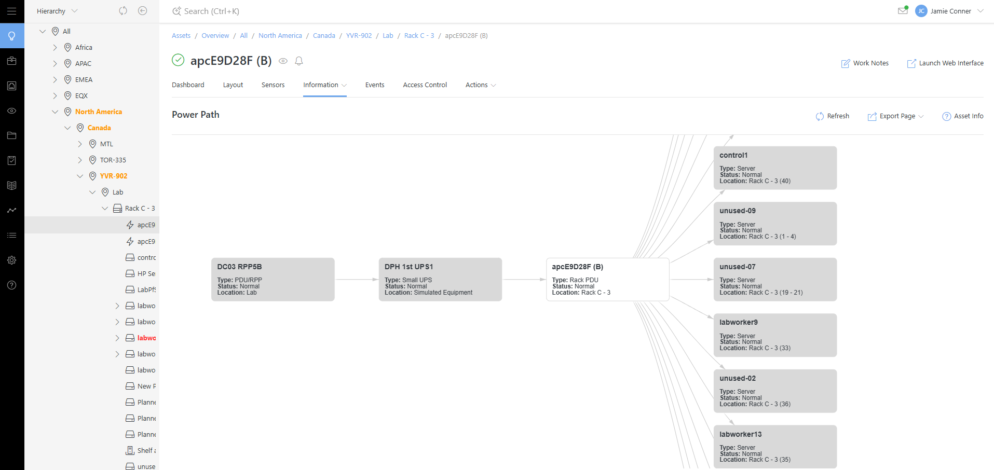Select the DPH 1st UPS1 node
Image resolution: width=994 pixels, height=470 pixels.
[x=440, y=279]
